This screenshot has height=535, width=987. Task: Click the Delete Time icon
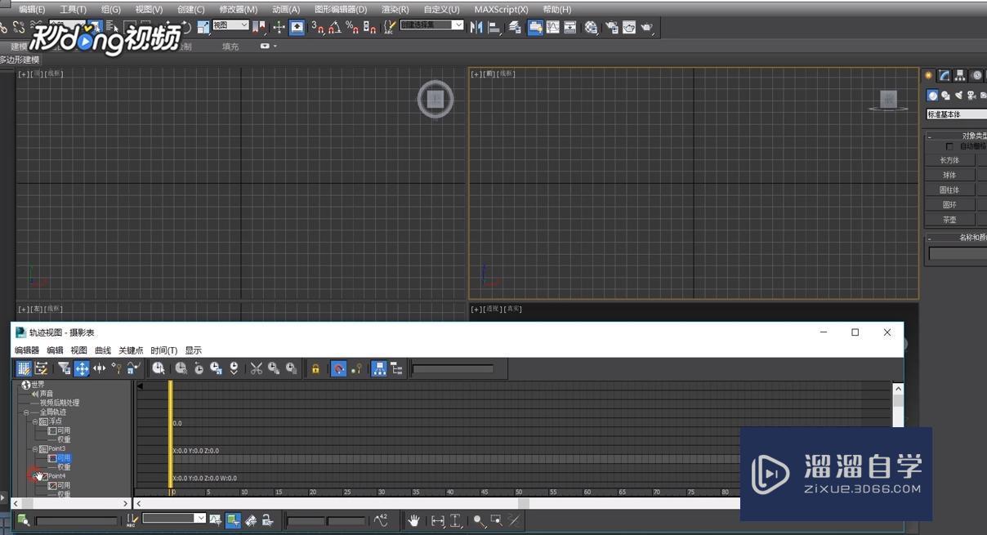[181, 369]
